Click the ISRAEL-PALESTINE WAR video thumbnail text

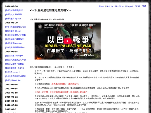(68, 46)
